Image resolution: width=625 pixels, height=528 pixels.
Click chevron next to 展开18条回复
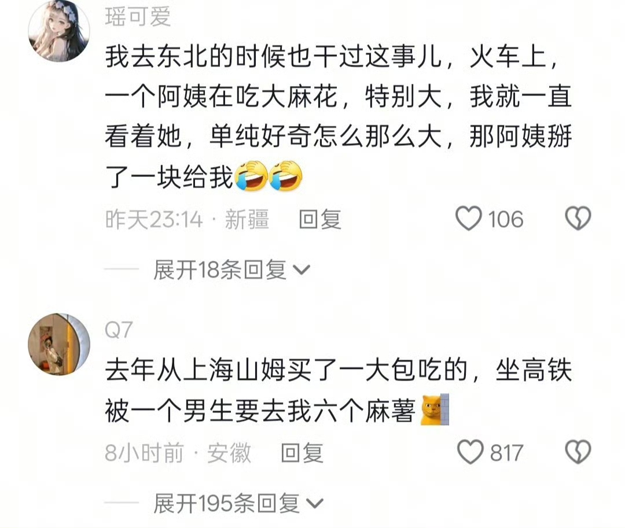(x=302, y=271)
